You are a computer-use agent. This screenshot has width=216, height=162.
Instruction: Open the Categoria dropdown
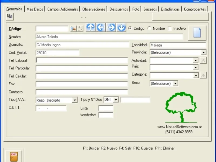196,75
